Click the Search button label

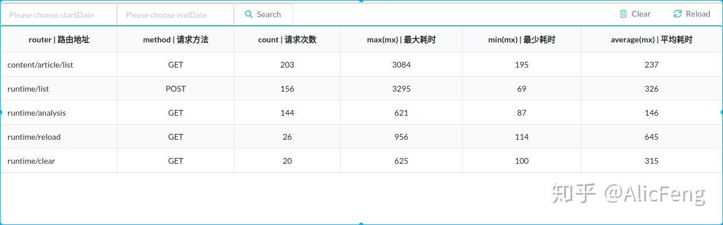tap(269, 14)
